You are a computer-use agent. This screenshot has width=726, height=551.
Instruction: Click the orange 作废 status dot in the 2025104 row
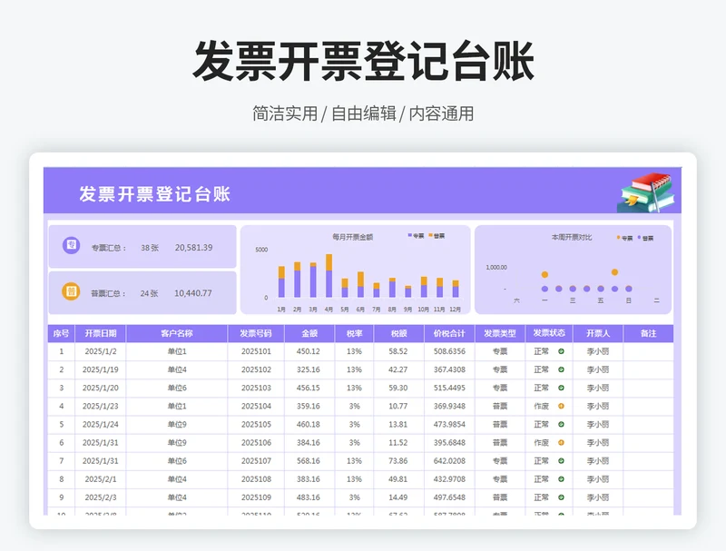coord(561,406)
